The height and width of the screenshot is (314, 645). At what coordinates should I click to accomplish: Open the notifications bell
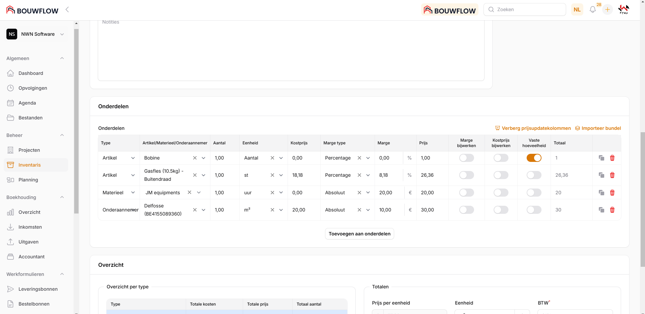(x=592, y=9)
